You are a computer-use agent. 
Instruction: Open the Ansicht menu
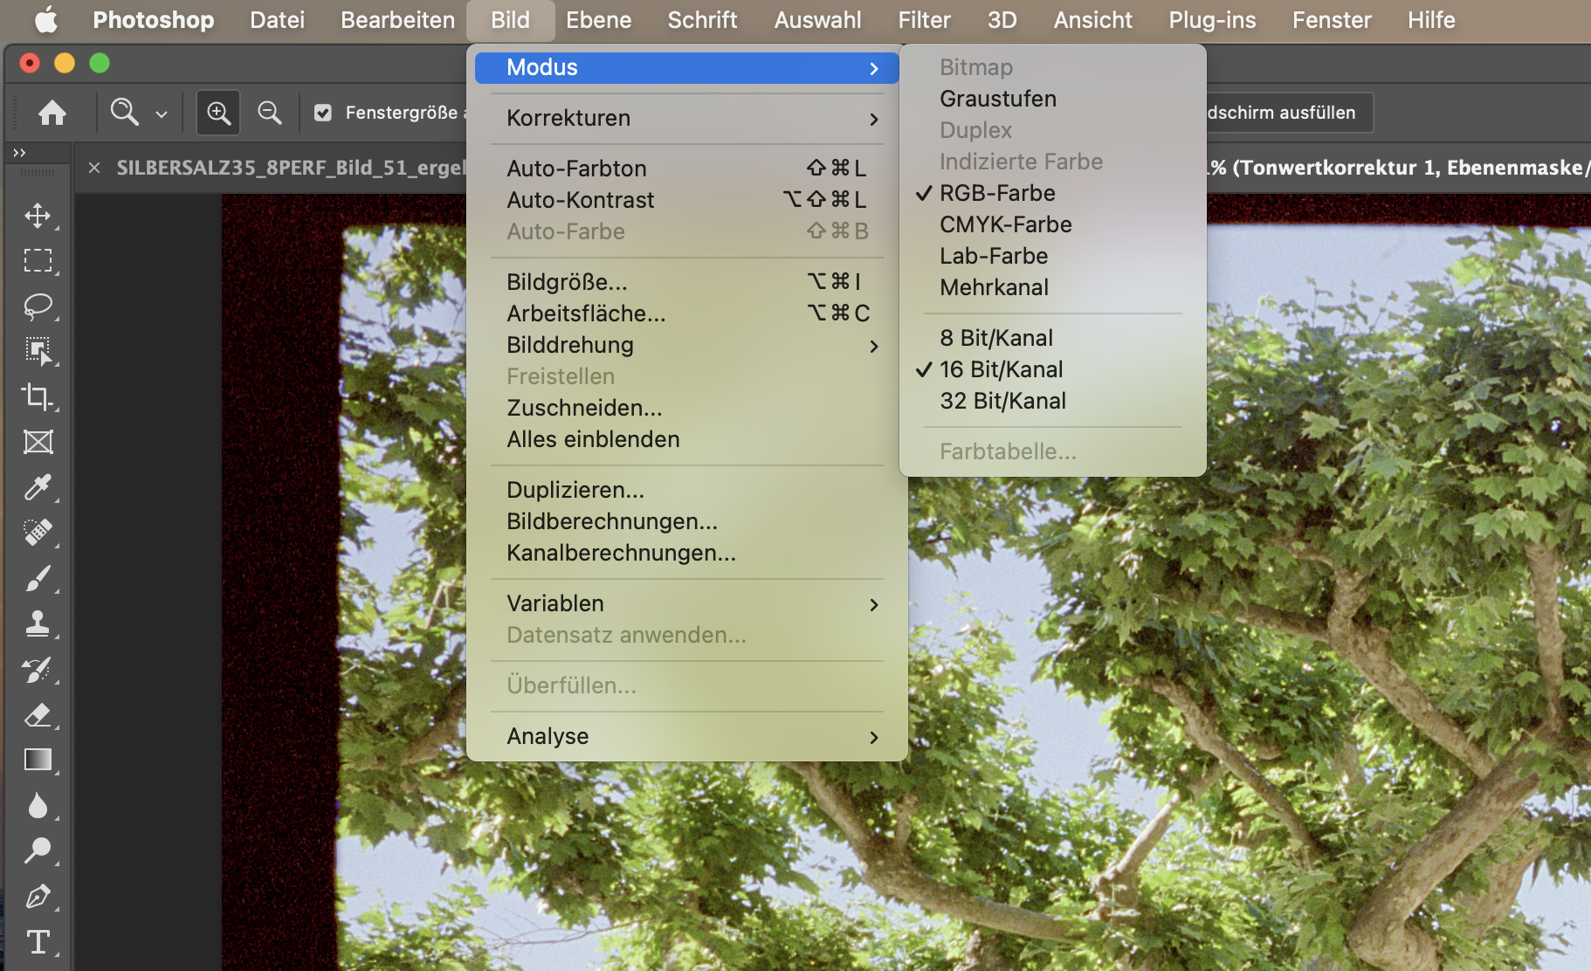[1092, 19]
